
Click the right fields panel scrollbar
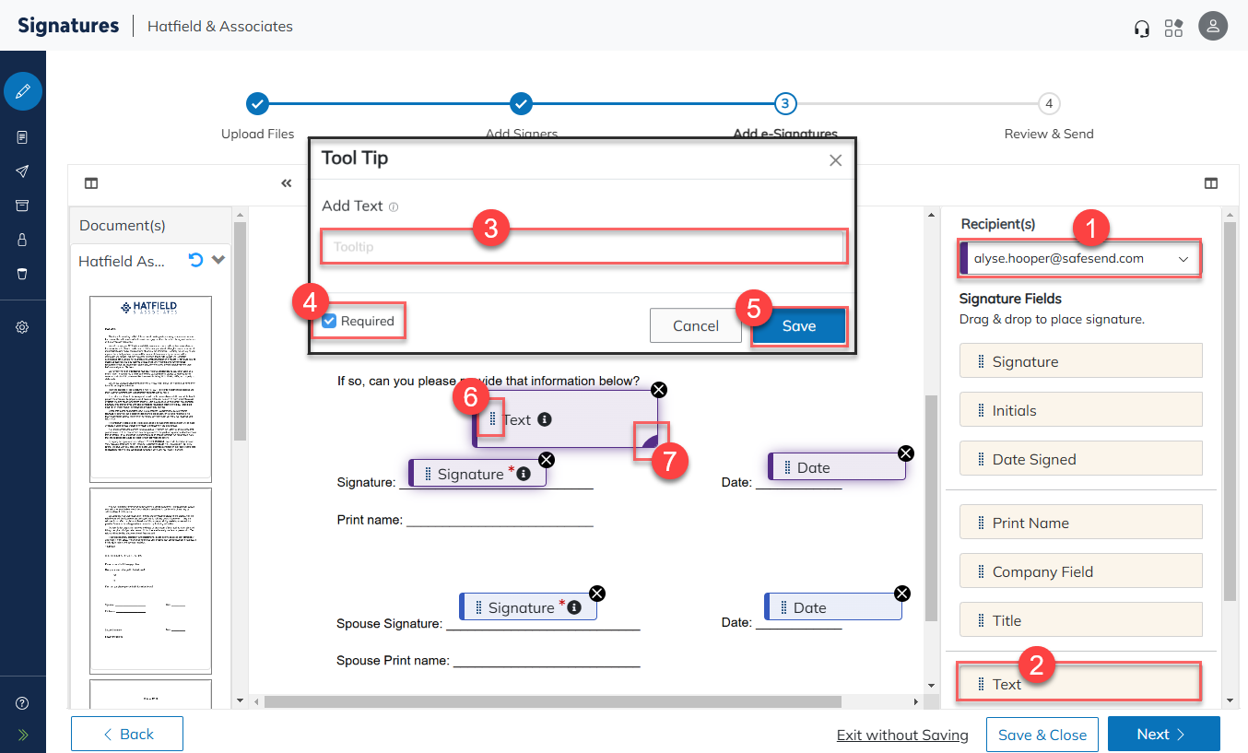[1230, 410]
